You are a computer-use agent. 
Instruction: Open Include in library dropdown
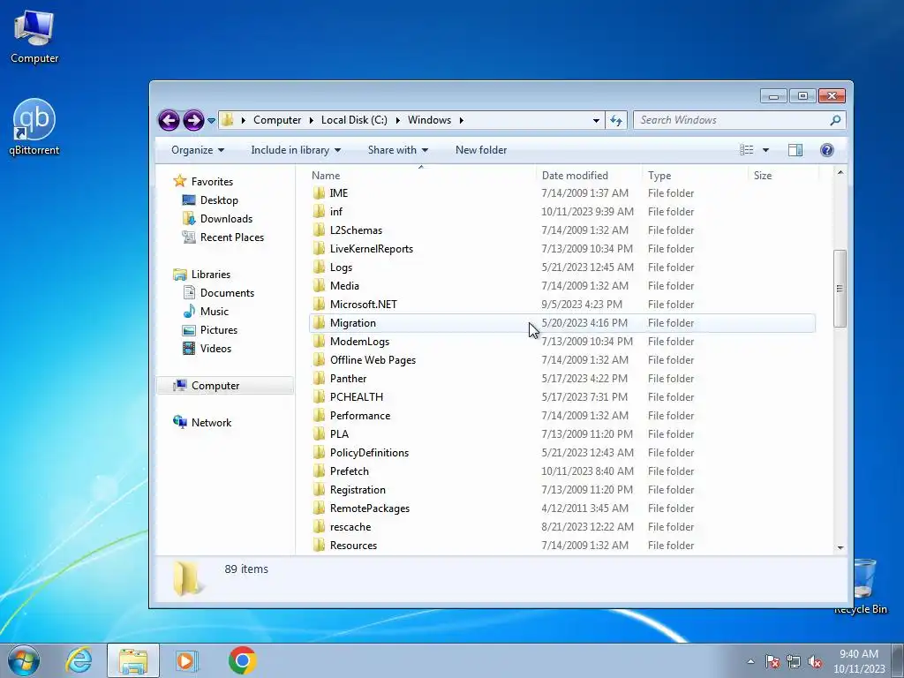click(x=296, y=150)
